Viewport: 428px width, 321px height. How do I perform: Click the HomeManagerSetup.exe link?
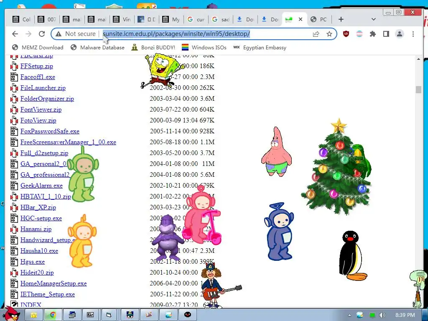coord(53,284)
